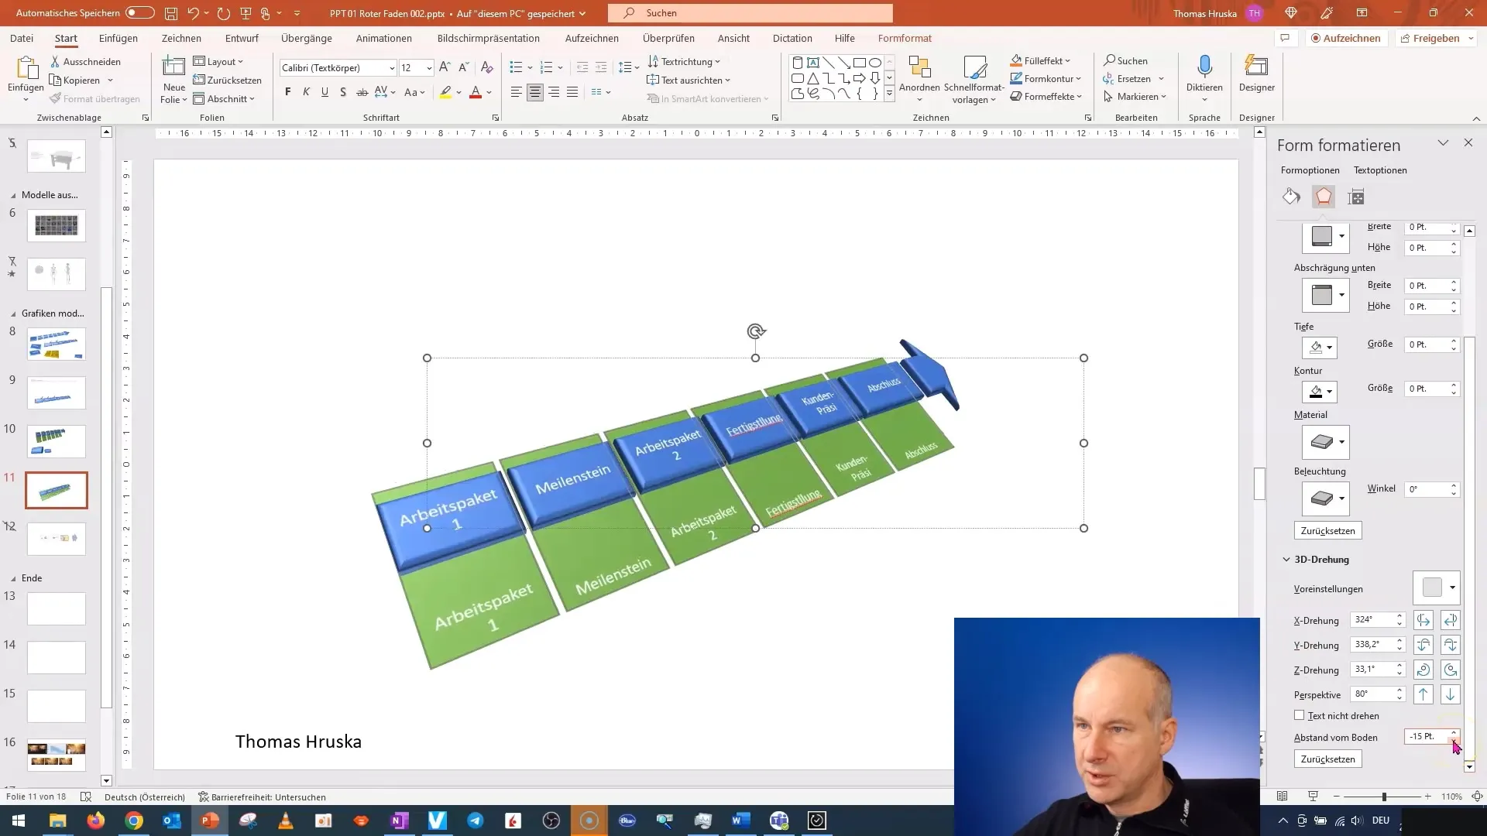Click the Material texture icon

click(1324, 441)
